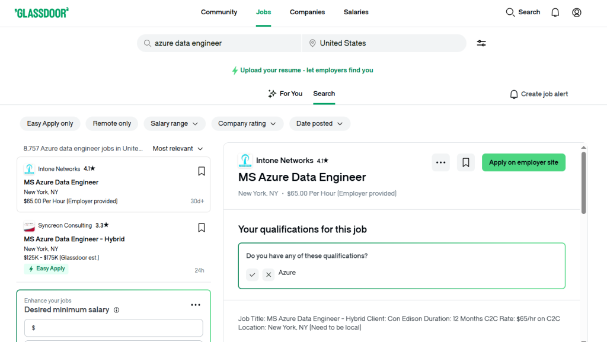Click the location pin icon
This screenshot has width=607, height=342.
pos(312,43)
